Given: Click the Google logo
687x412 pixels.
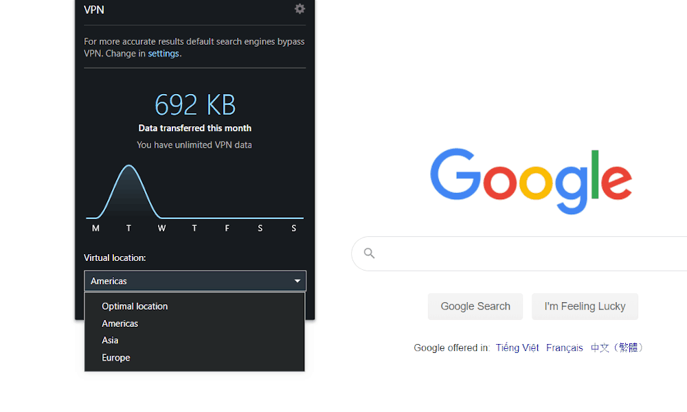Looking at the screenshot, I should tap(531, 181).
